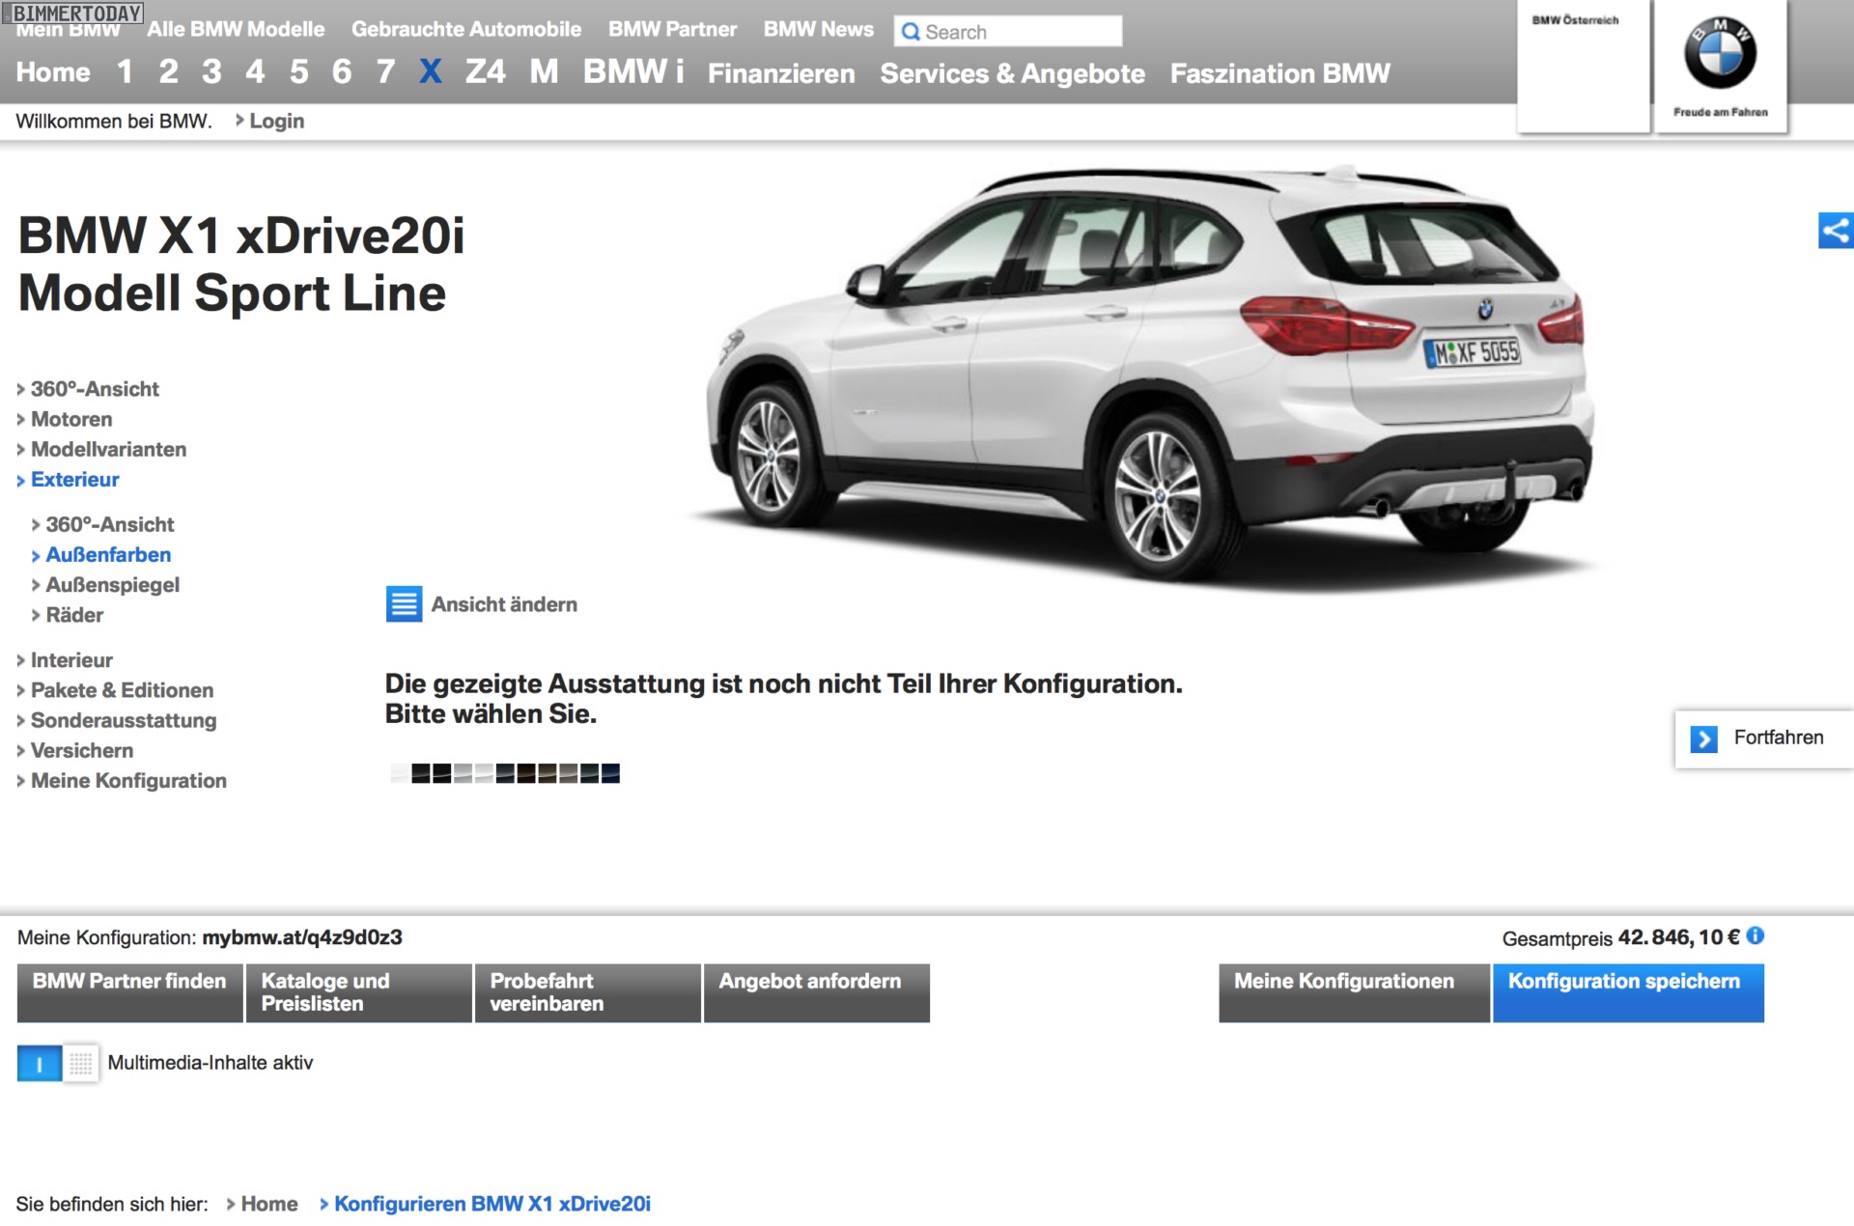The height and width of the screenshot is (1226, 1854).
Task: Switch off multimedia with the grid toggle
Action: 81,1064
